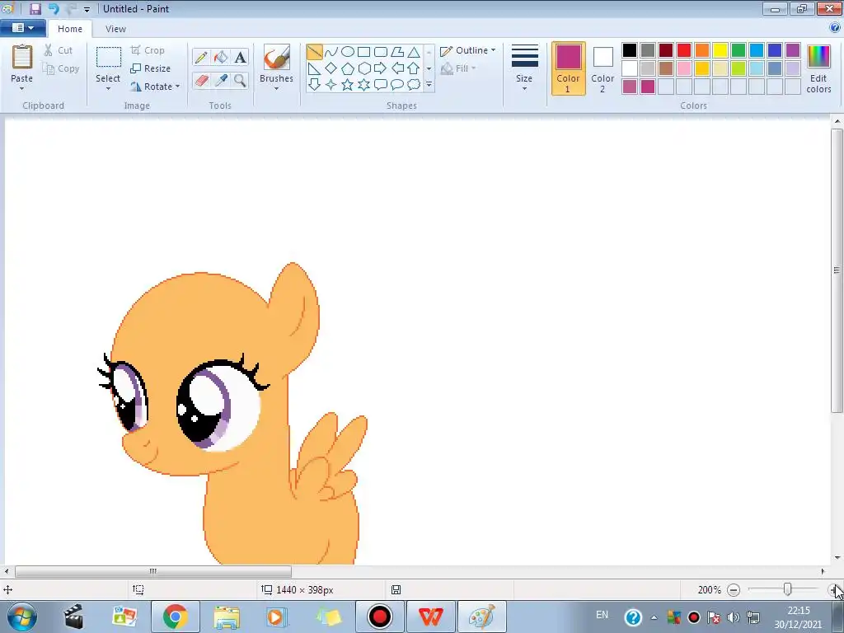Select the Color picker eyedropper tool
This screenshot has height=633, width=844.
tap(221, 80)
